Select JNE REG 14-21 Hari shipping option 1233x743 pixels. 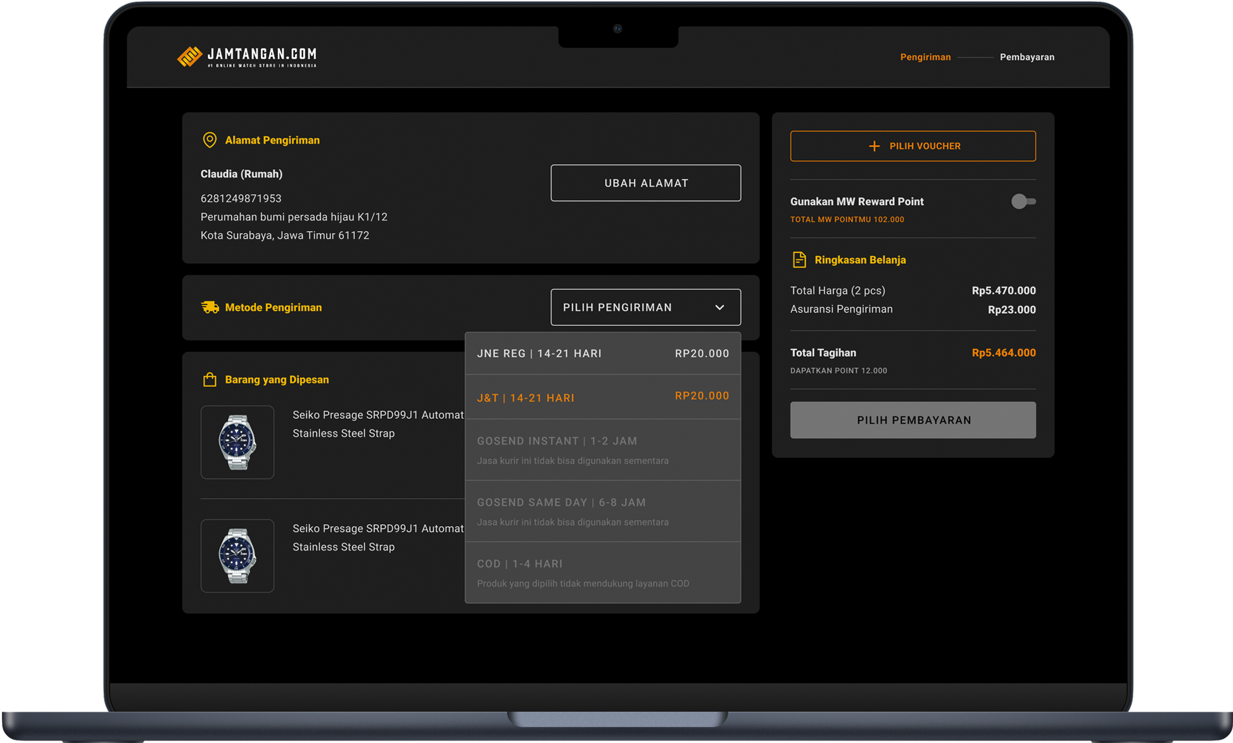point(603,353)
